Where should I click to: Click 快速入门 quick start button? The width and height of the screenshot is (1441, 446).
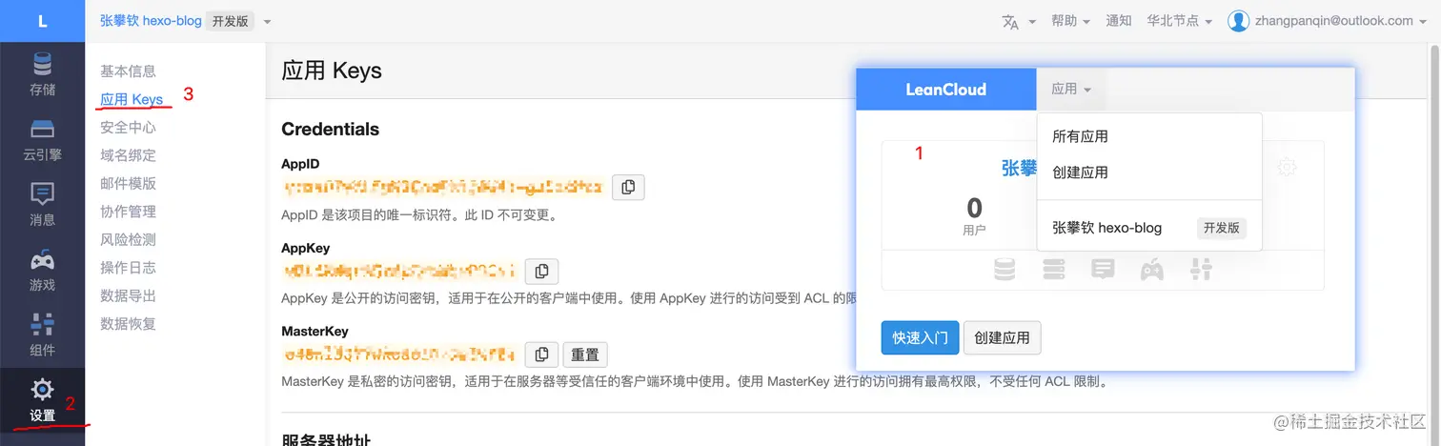(920, 337)
